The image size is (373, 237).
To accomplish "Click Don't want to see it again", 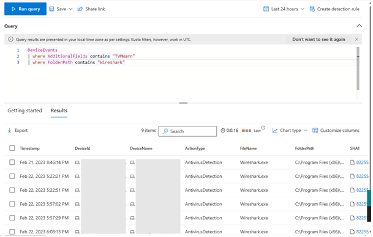I will tap(318, 39).
